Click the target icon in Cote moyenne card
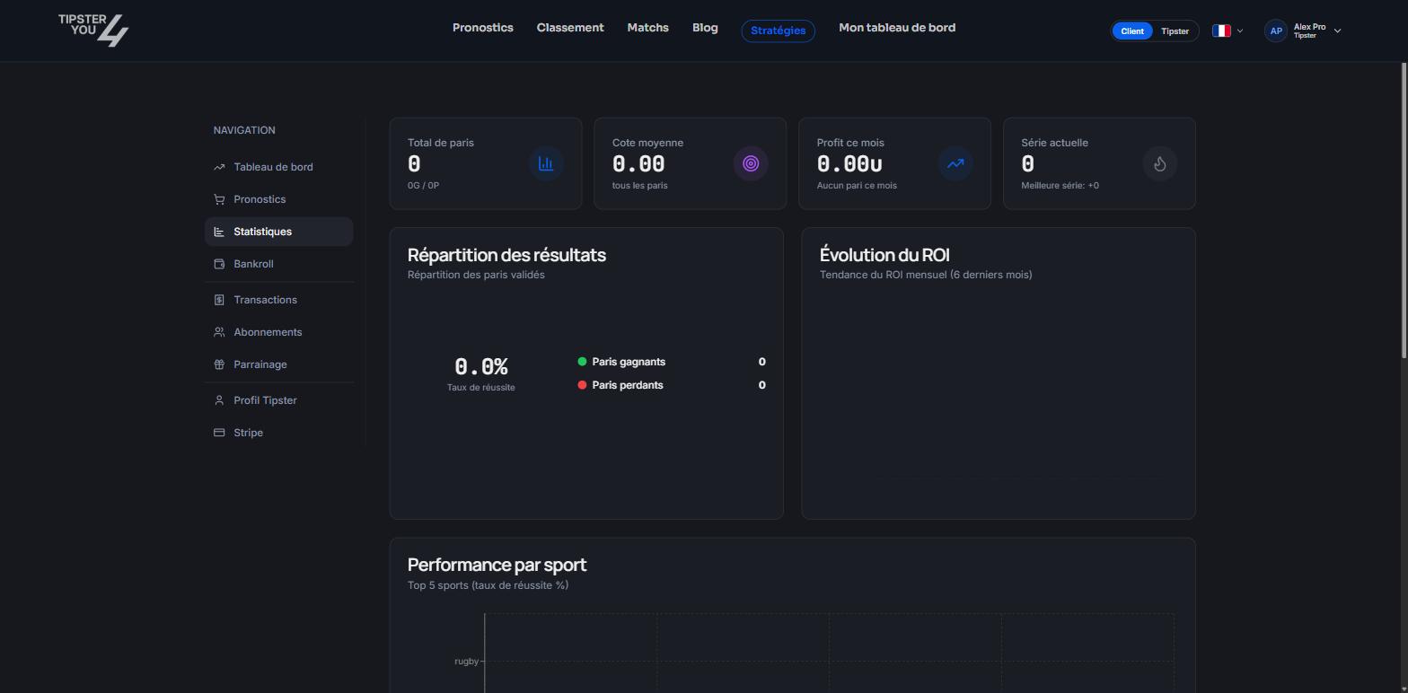This screenshot has height=693, width=1408. point(751,163)
